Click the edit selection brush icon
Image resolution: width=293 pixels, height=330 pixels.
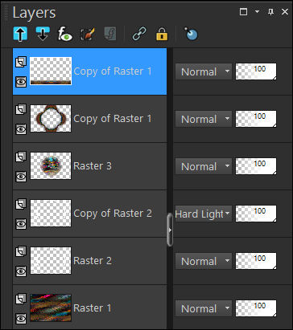(88, 34)
